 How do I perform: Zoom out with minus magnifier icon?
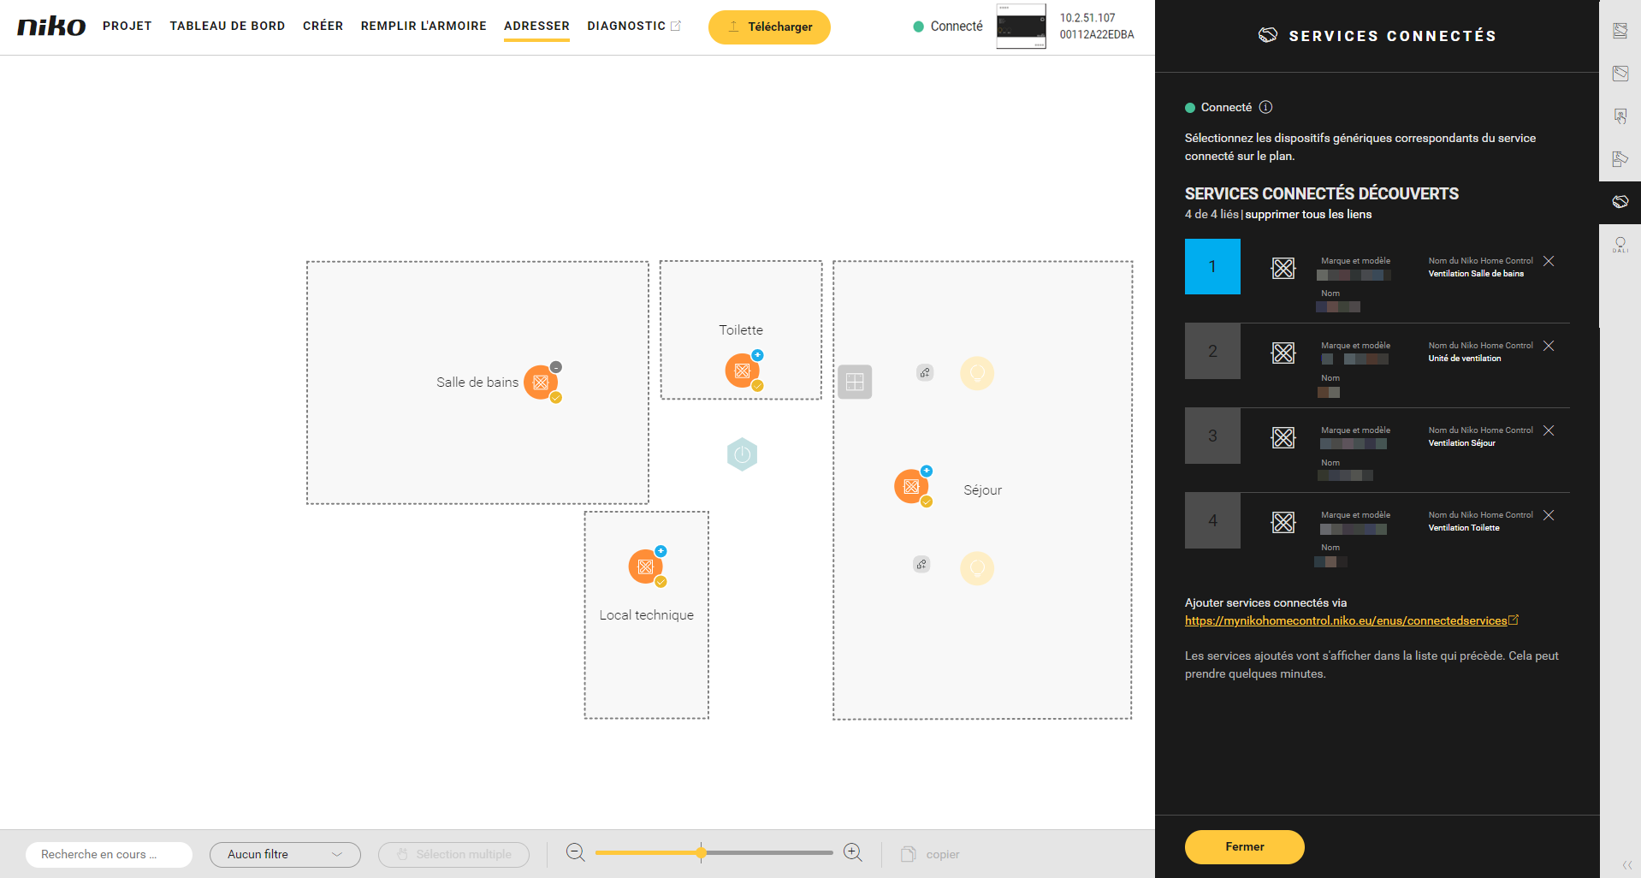(x=576, y=852)
